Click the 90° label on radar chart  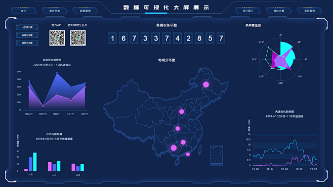(x=306, y=59)
